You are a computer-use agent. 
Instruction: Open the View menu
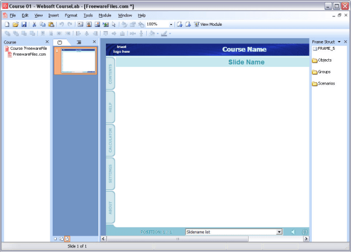pos(39,15)
